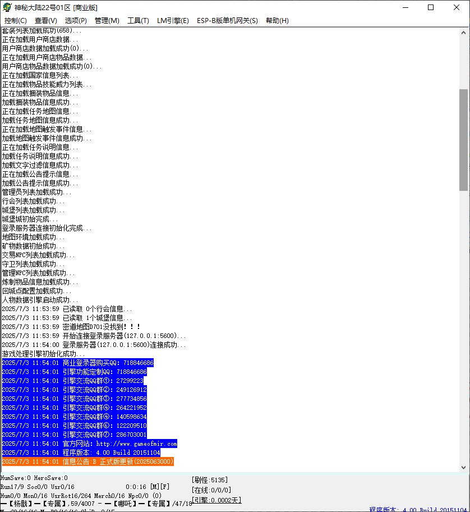Select the QQ群 140598634 log line

[x=75, y=417]
